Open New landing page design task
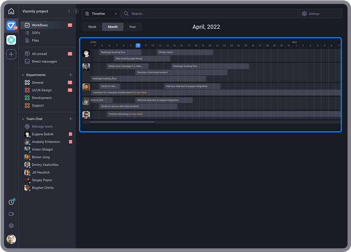This screenshot has height=252, width=351. point(142,58)
